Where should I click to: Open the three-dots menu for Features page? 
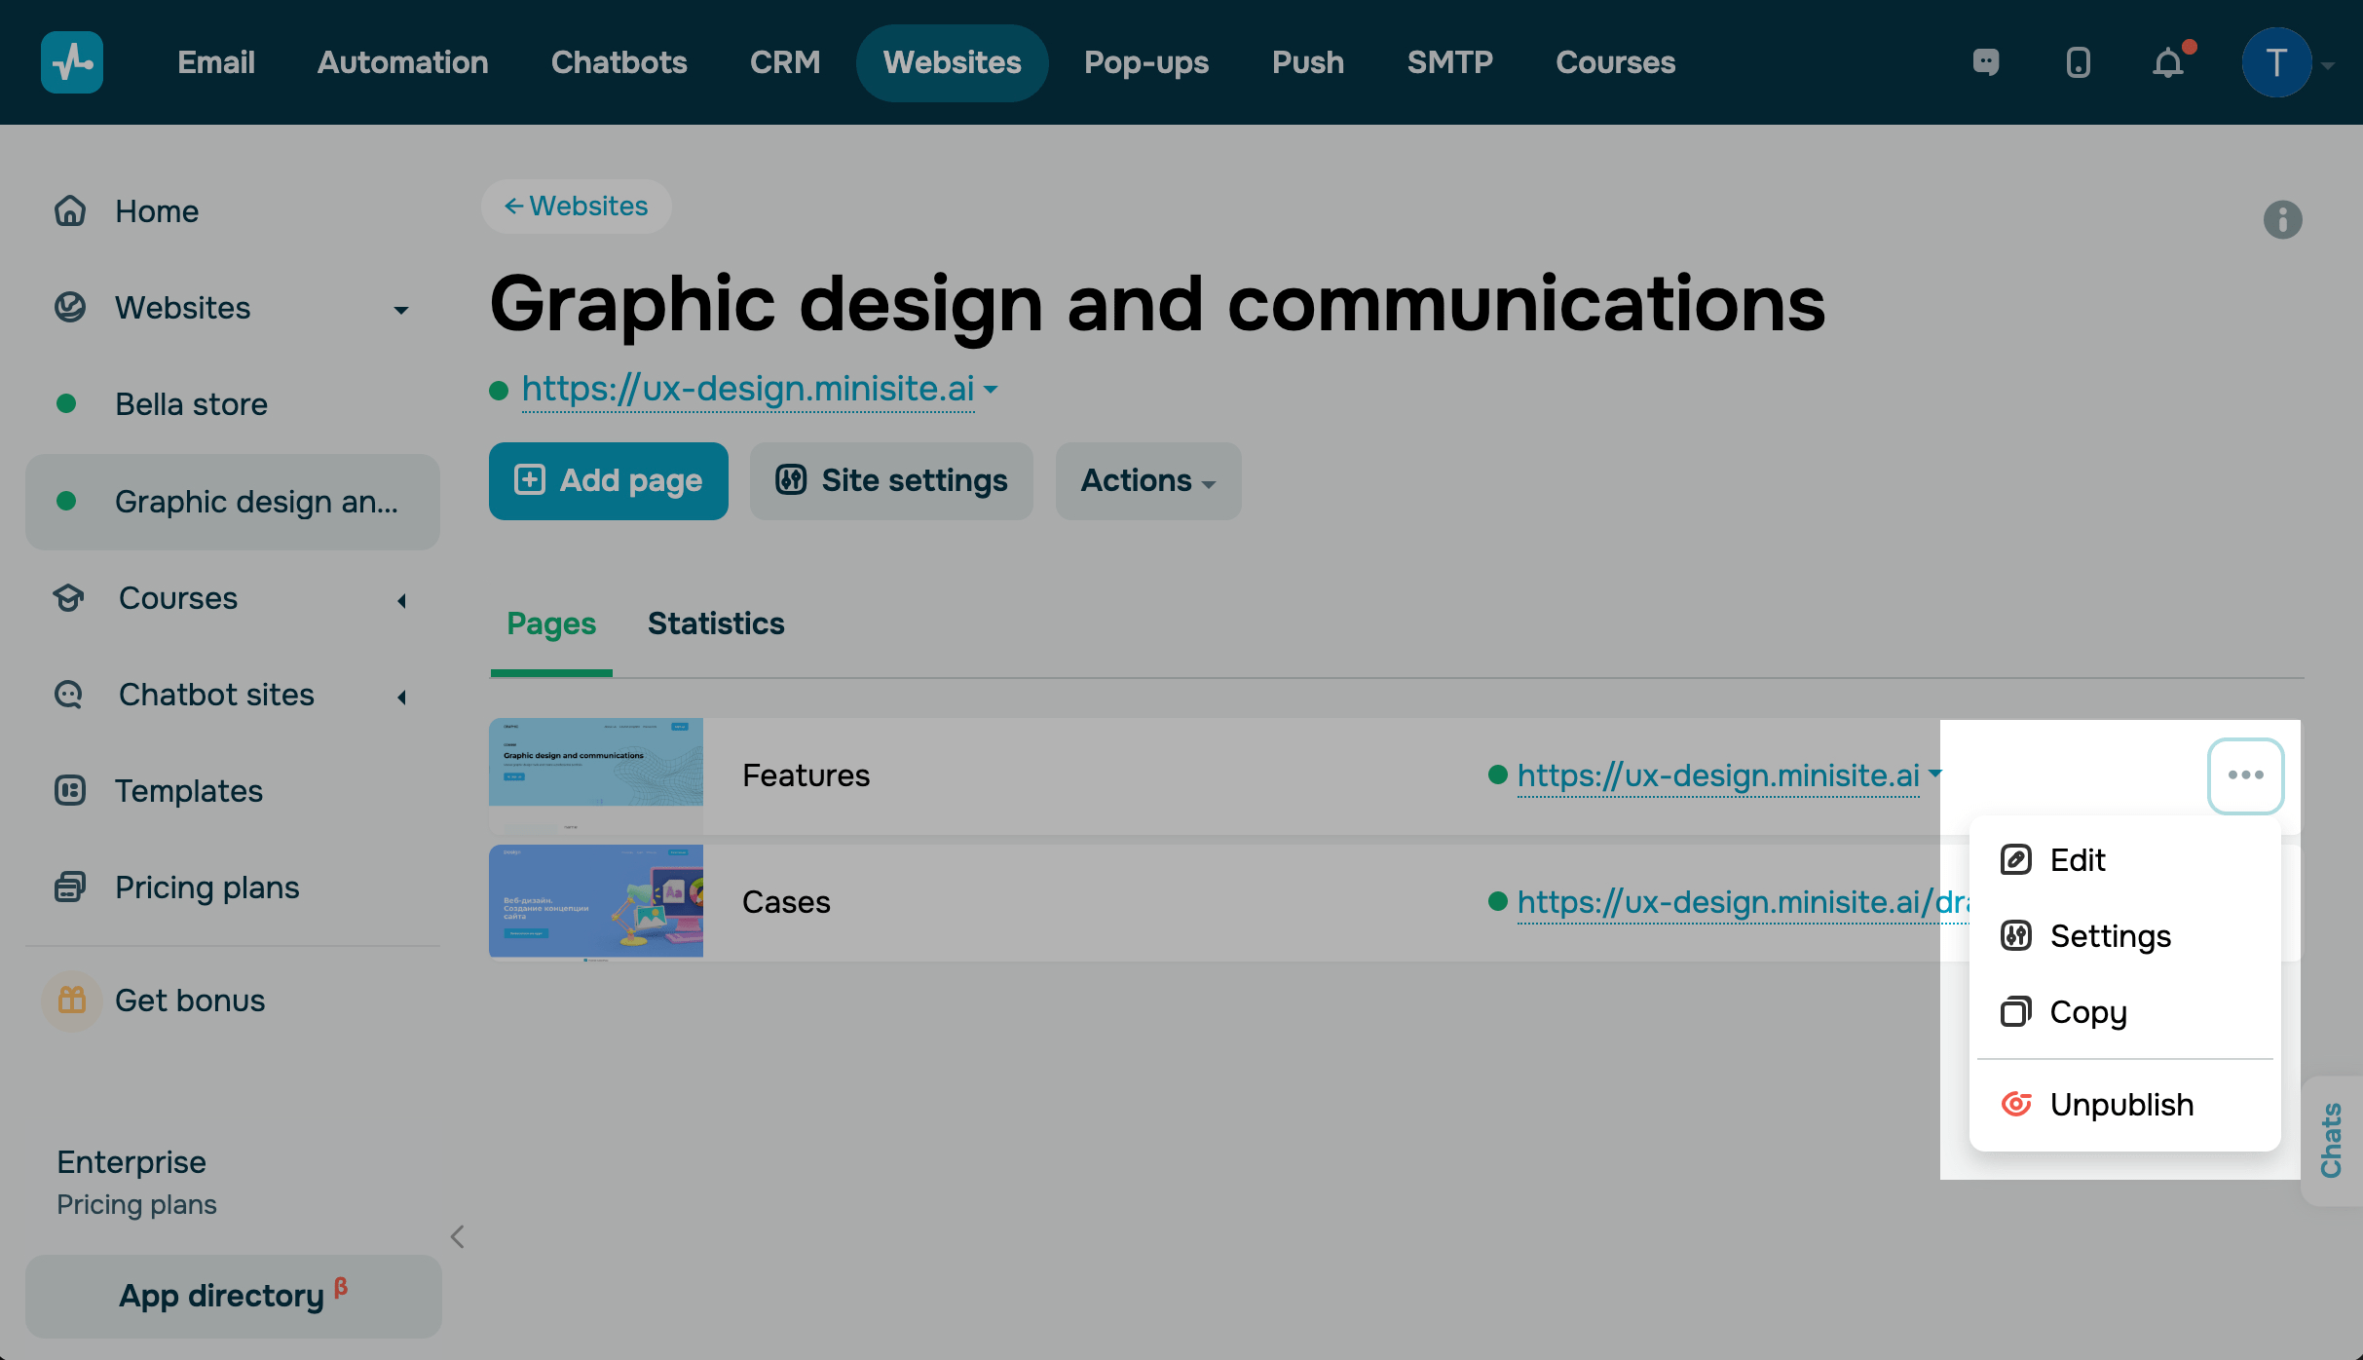tap(2245, 775)
